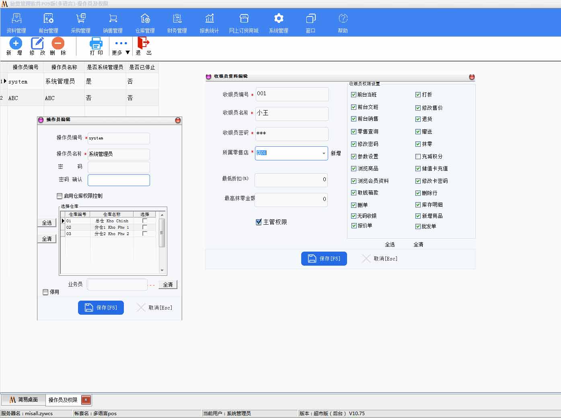Click 全清 button beside warehouse list
The width and height of the screenshot is (561, 418).
[x=47, y=239]
